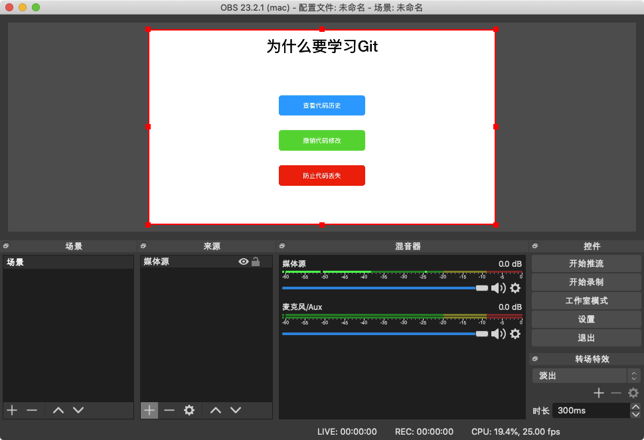Add transition with plus icon
The image size is (644, 440).
[599, 393]
